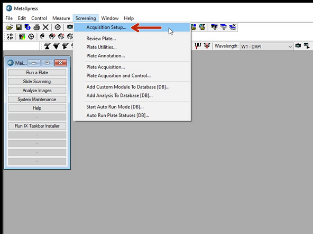Click the Slide Scanning button

tap(37, 82)
